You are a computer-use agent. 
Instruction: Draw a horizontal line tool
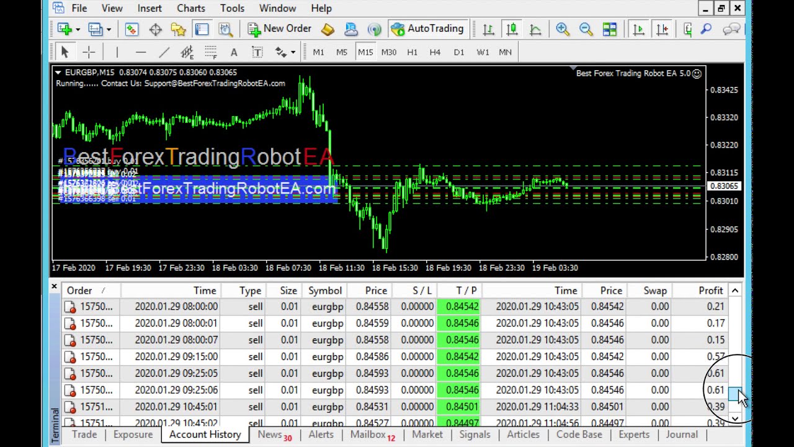pos(140,52)
